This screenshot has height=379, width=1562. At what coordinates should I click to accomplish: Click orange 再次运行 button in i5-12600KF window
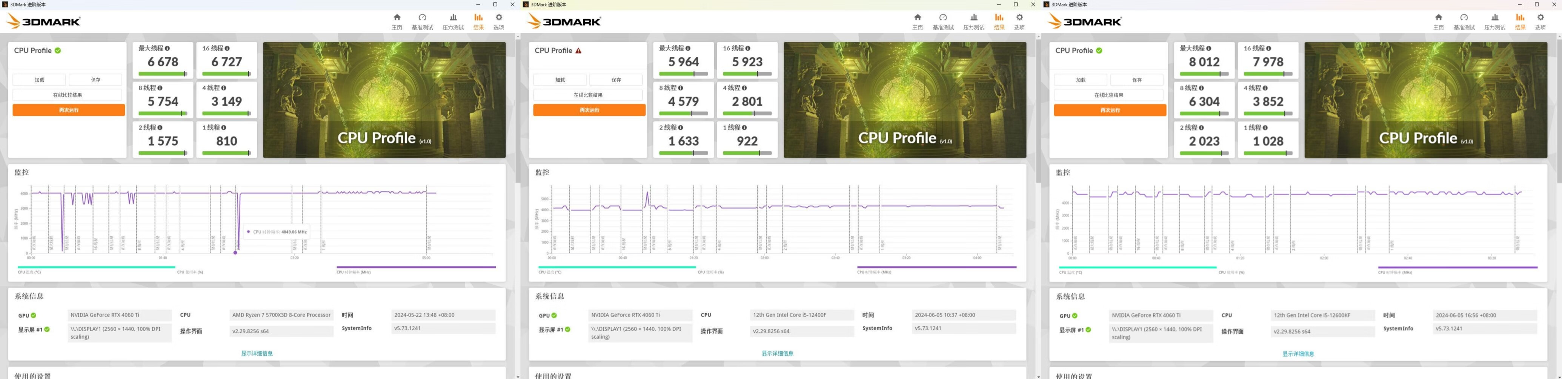tap(1110, 110)
